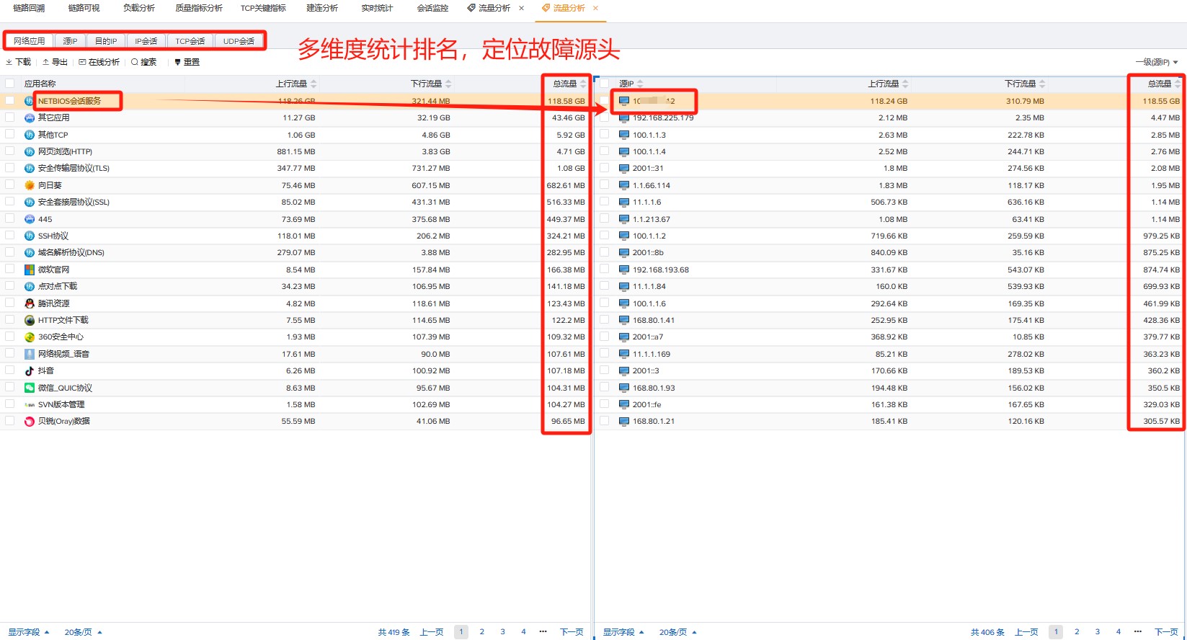Click the 360安全中心 icon
Image resolution: width=1187 pixels, height=640 pixels.
(x=30, y=337)
